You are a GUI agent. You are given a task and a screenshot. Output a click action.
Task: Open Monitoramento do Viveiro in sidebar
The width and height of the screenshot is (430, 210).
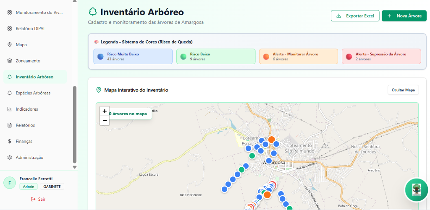pyautogui.click(x=35, y=13)
